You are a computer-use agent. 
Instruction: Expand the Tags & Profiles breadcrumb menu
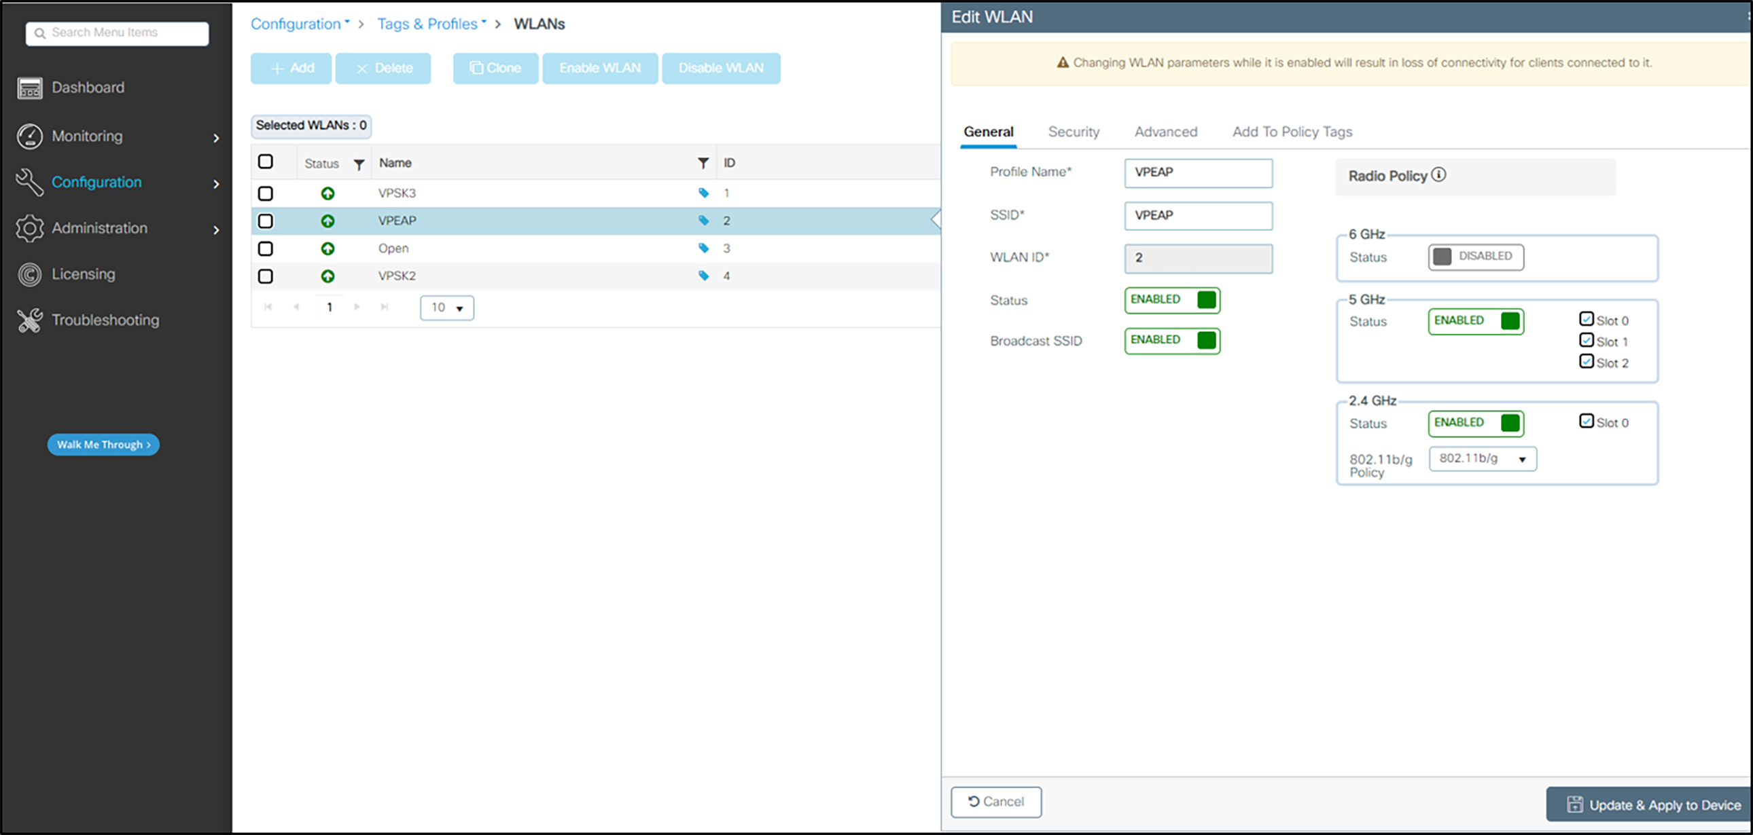[x=431, y=24]
